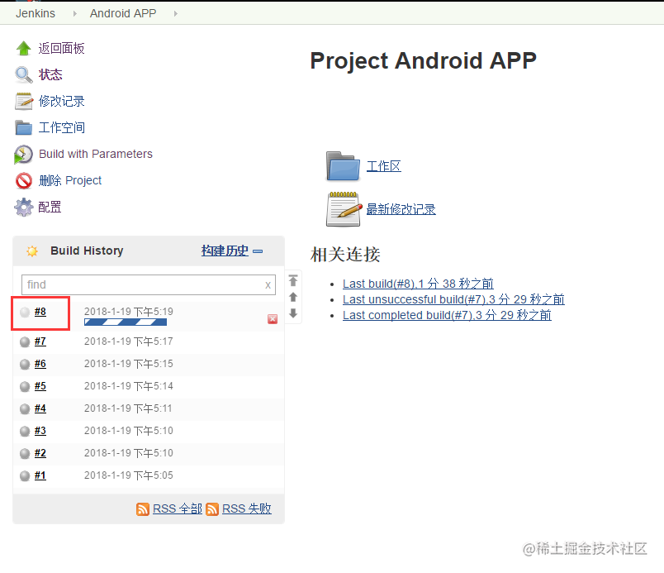Click the Build with Parameters clock icon
This screenshot has width=664, height=573.
tap(23, 155)
